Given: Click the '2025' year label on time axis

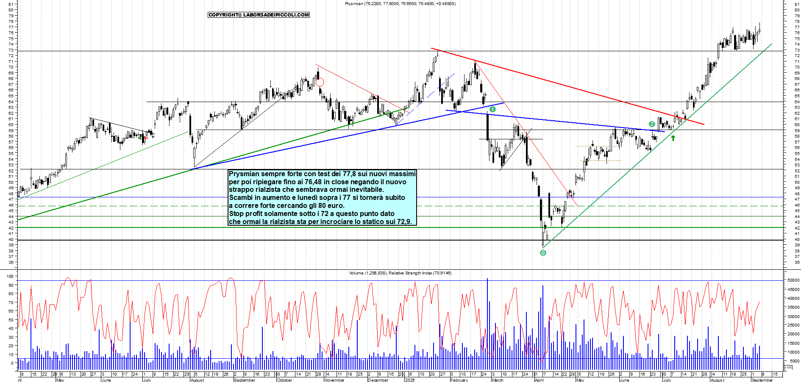Looking at the screenshot, I should click(410, 380).
